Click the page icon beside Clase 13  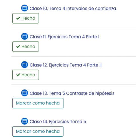pos(25,93)
